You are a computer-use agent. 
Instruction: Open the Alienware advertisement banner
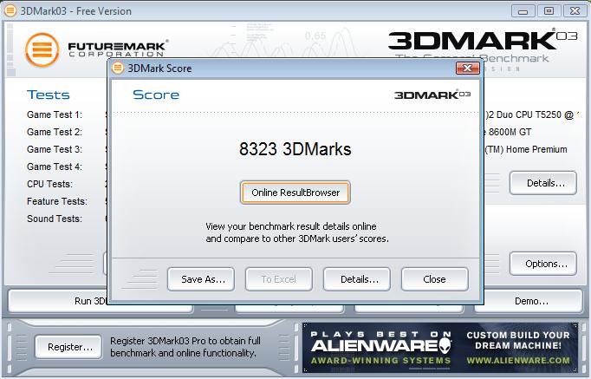[x=440, y=348]
